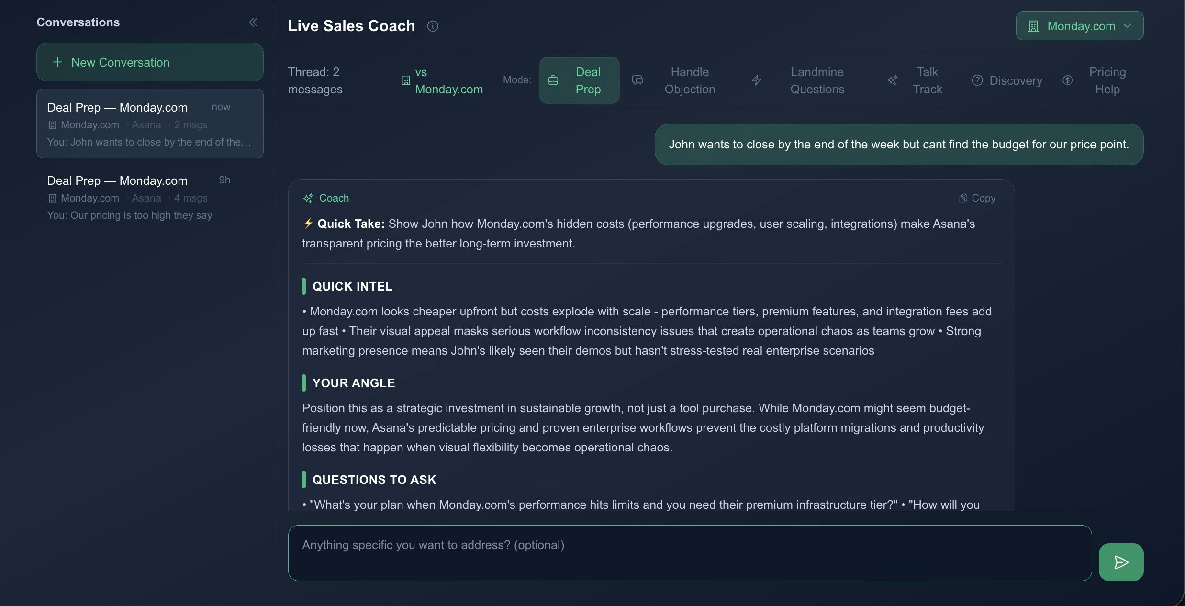Click the info icon beside Live Sales Coach
The image size is (1185, 606).
pyautogui.click(x=433, y=26)
